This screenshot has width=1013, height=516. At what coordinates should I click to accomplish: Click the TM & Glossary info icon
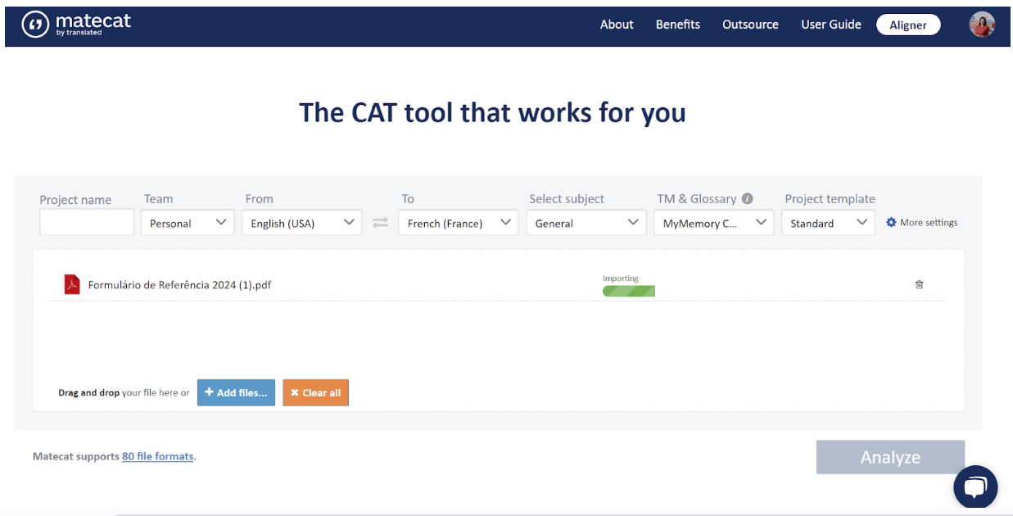(x=747, y=199)
